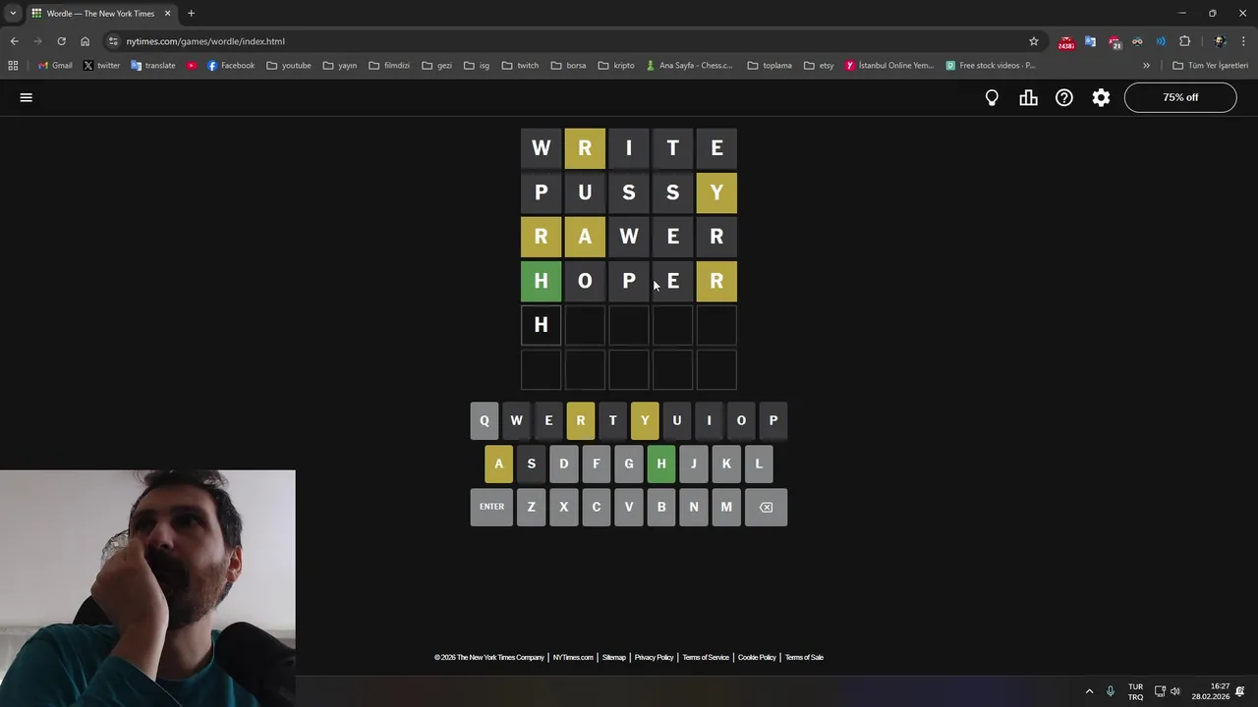Open the Sitemap footer link
Screen dimensions: 1258x707
pos(614,657)
